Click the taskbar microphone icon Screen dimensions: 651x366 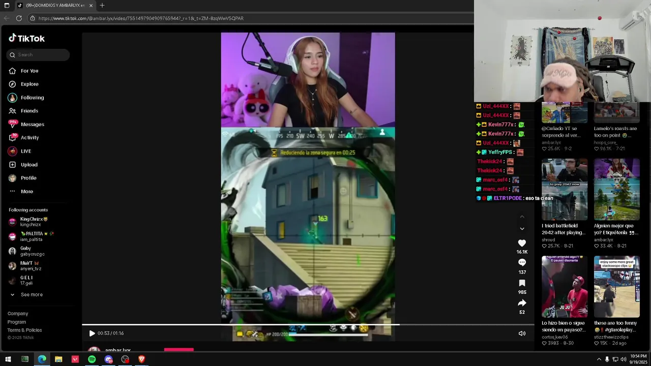click(x=607, y=359)
